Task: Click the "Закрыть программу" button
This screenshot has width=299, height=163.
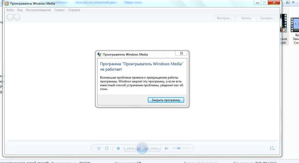Action: point(166,100)
